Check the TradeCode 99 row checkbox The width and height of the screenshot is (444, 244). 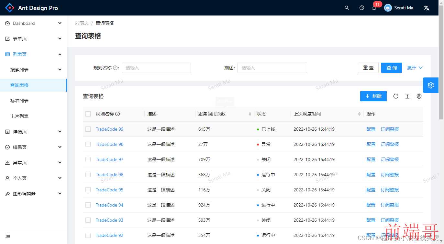[x=88, y=129]
